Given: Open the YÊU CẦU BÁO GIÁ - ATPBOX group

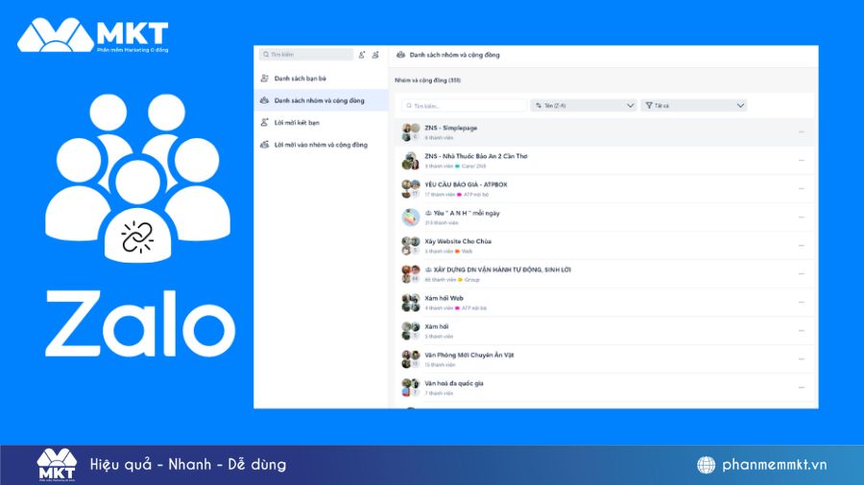Looking at the screenshot, I should coord(605,189).
